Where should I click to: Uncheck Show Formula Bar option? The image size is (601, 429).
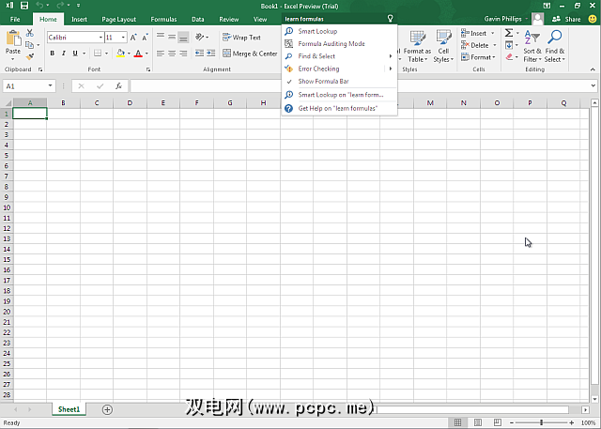323,82
